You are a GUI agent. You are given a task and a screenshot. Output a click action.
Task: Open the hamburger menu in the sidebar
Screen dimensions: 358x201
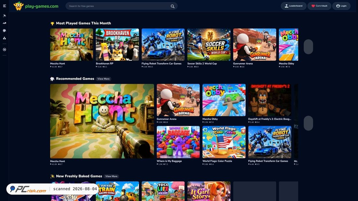[x=4, y=6]
